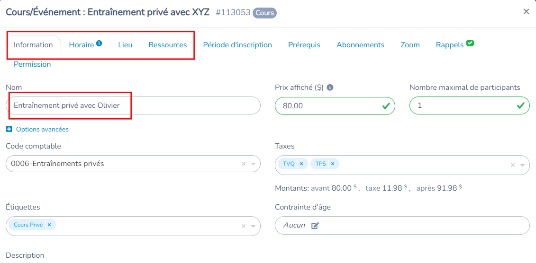536x263 pixels.
Task: Open the Code comptable dropdown
Action: point(253,164)
